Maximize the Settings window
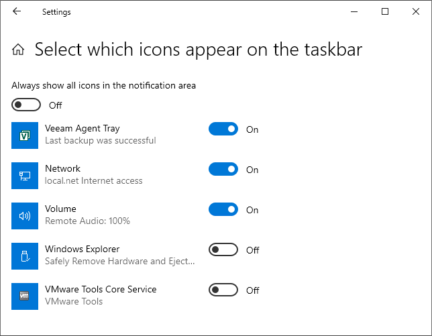 click(385, 11)
